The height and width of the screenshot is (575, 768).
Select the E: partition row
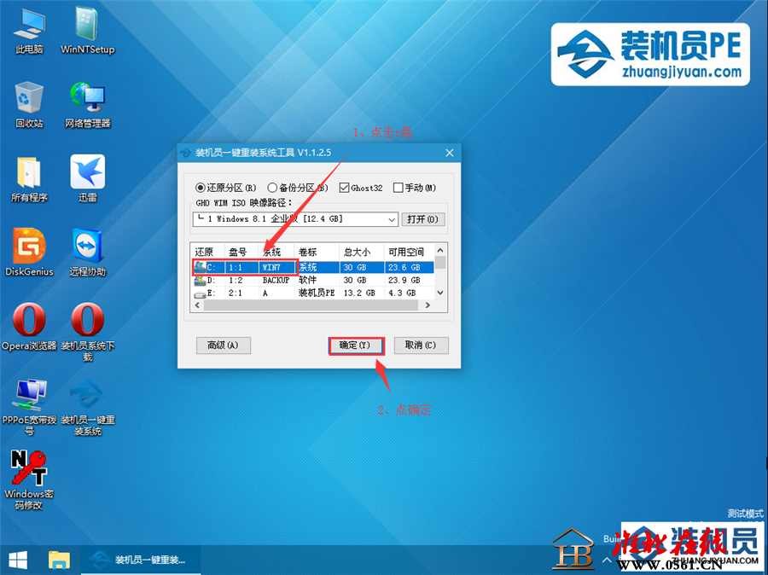313,293
